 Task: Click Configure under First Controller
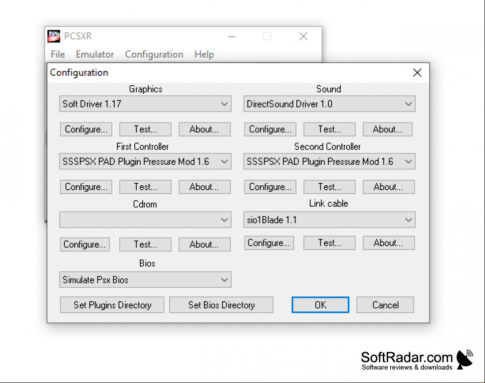(86, 187)
